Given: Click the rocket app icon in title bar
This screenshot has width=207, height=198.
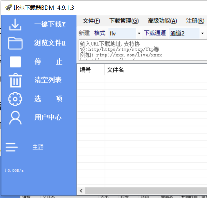Looking at the screenshot, I should click(x=9, y=8).
